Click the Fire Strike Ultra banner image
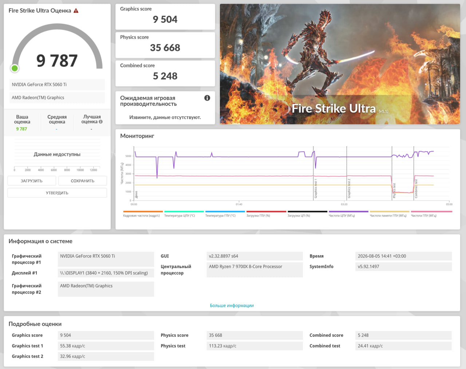Viewport: 466px width, 369px height. [x=340, y=64]
